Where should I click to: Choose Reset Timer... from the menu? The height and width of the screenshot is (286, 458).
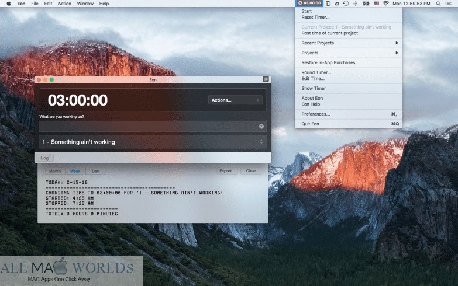pos(315,17)
